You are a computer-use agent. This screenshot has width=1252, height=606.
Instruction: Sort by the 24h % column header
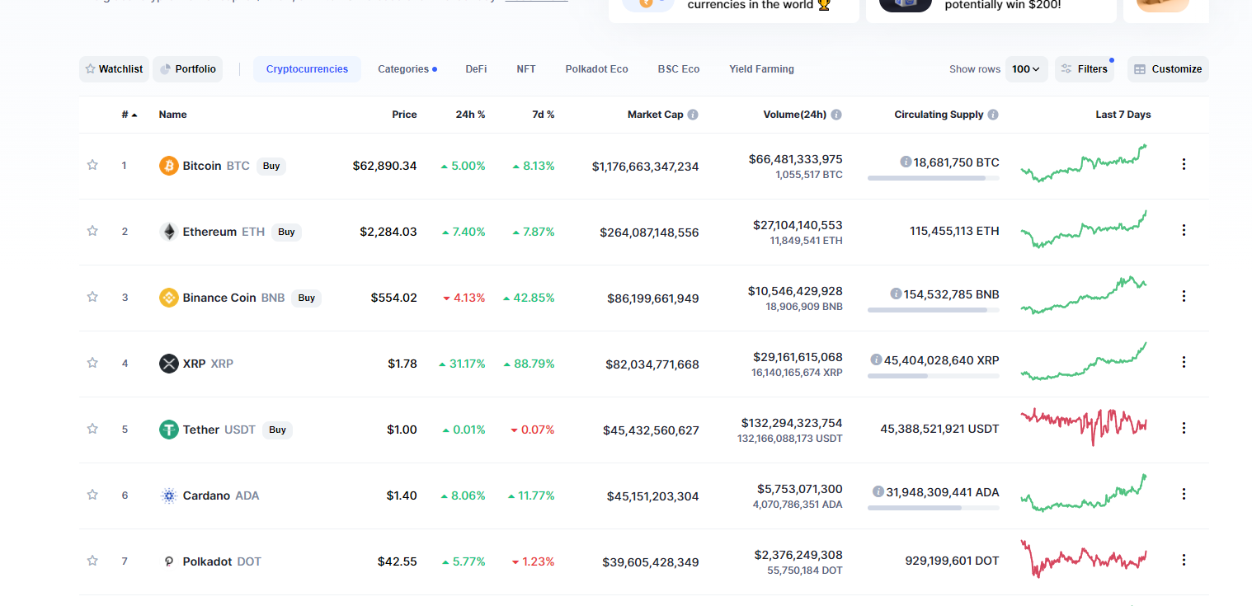[470, 115]
